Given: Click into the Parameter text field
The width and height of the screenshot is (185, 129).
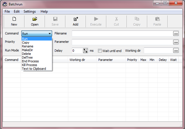Looking at the screenshot, I should [122, 42].
